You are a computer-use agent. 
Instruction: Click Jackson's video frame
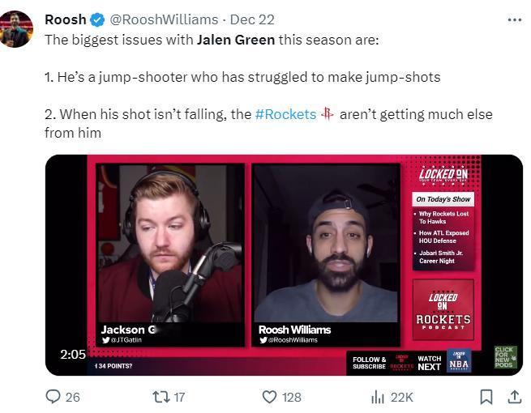(x=170, y=255)
